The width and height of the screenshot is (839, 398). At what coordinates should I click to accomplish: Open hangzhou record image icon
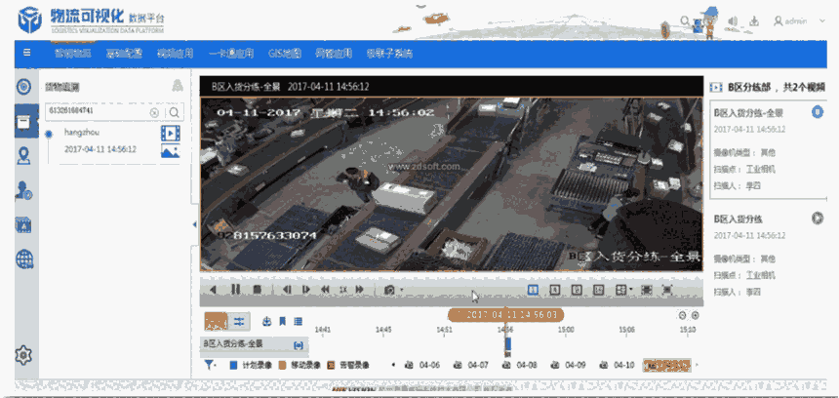tap(170, 151)
